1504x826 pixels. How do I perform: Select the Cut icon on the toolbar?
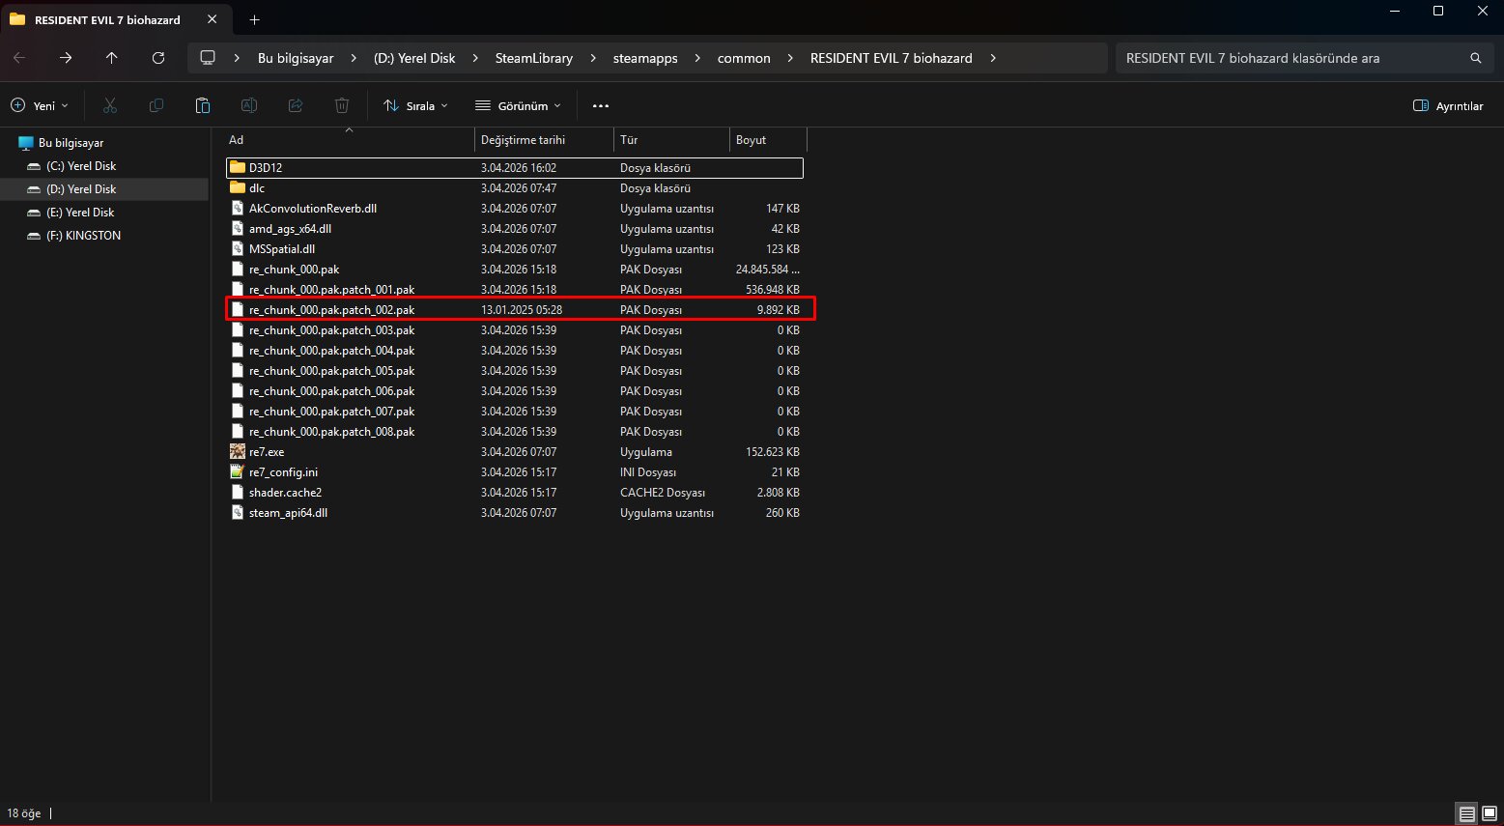point(109,105)
